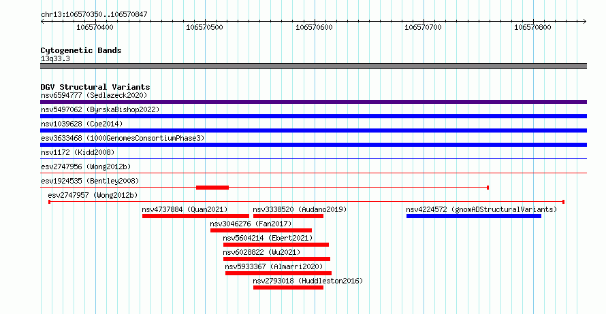
Task: Open esv3633468 (1000GenomesConsortiumPhase3) label
Action: (123, 138)
